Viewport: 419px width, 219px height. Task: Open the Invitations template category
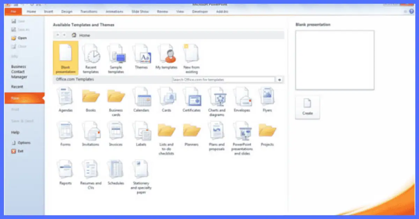[x=91, y=134]
